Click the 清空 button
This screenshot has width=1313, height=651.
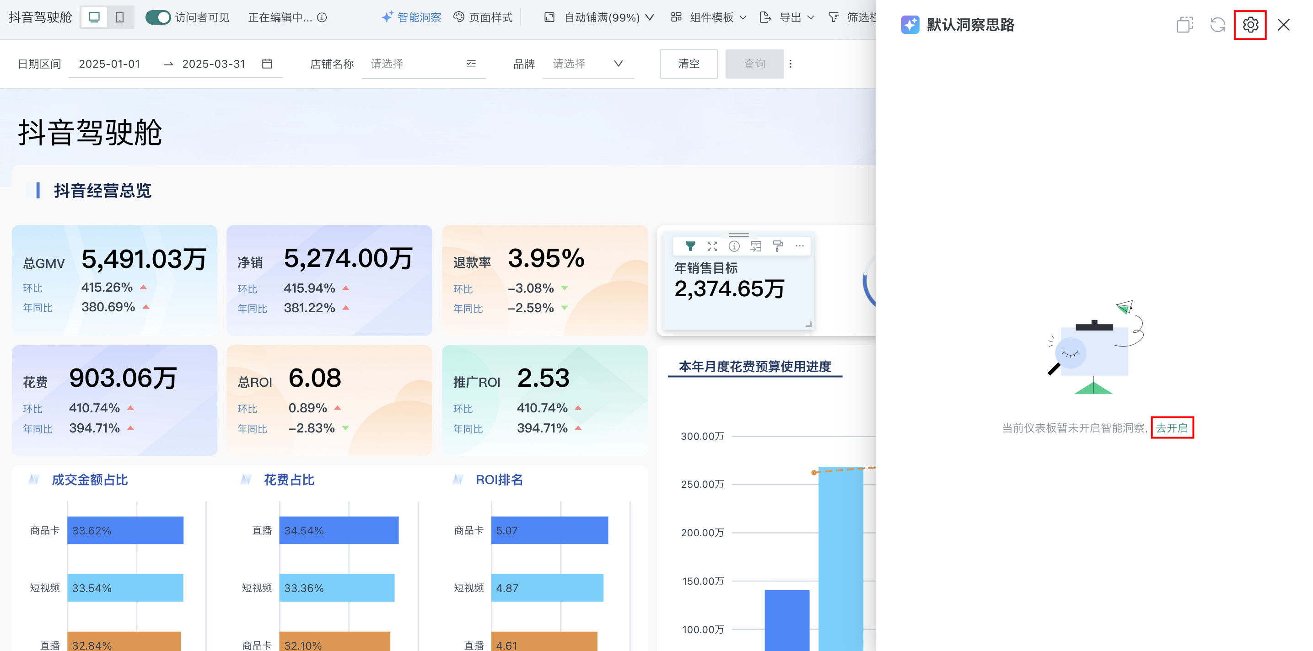[x=688, y=64]
